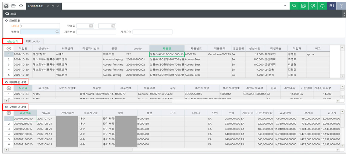Select LotNo cell 200910300001
Image resolution: width=349 pixels, height=155 pixels.
click(137, 60)
